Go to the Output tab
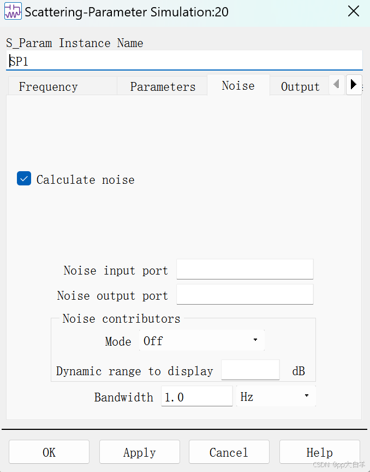This screenshot has height=472, width=370. 300,86
